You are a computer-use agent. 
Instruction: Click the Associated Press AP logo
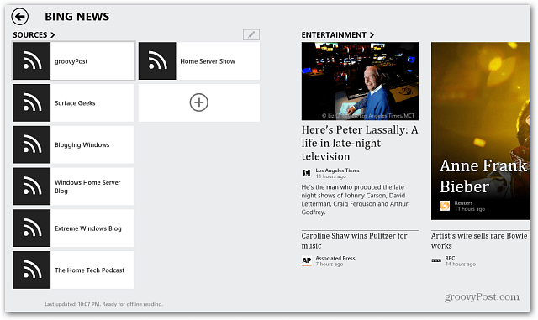[306, 261]
